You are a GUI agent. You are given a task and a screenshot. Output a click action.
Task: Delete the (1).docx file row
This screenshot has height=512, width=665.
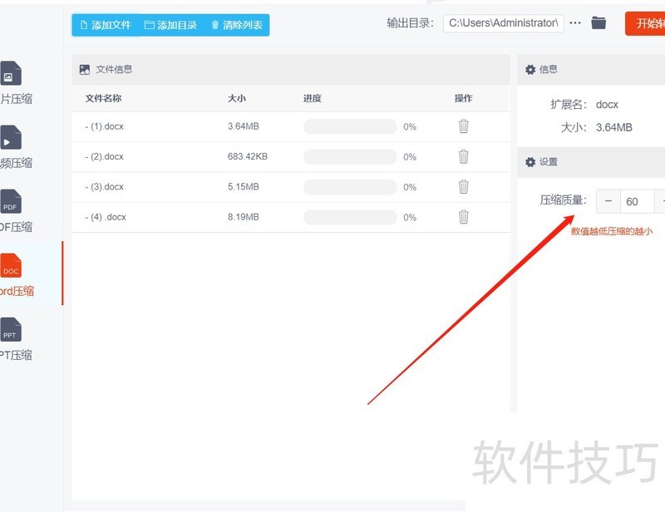pos(464,126)
